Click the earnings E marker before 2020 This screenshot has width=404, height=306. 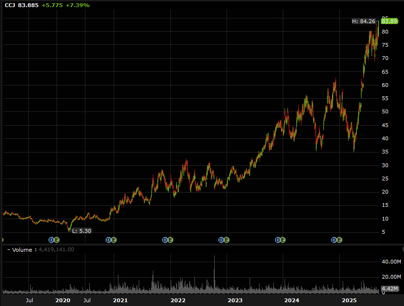(x=57, y=240)
